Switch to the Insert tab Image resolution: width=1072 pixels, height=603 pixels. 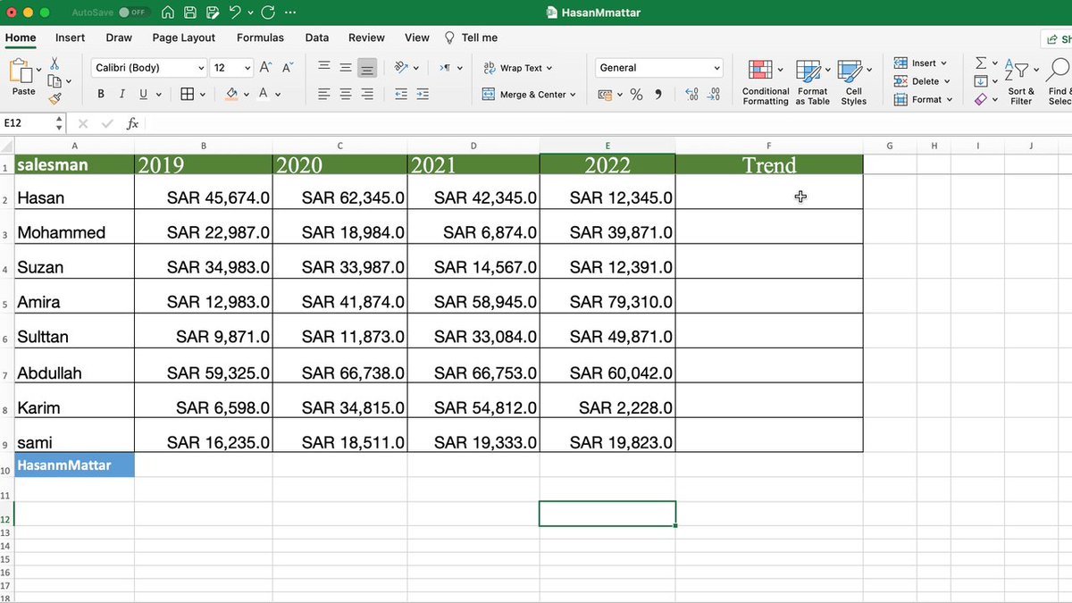(x=71, y=38)
